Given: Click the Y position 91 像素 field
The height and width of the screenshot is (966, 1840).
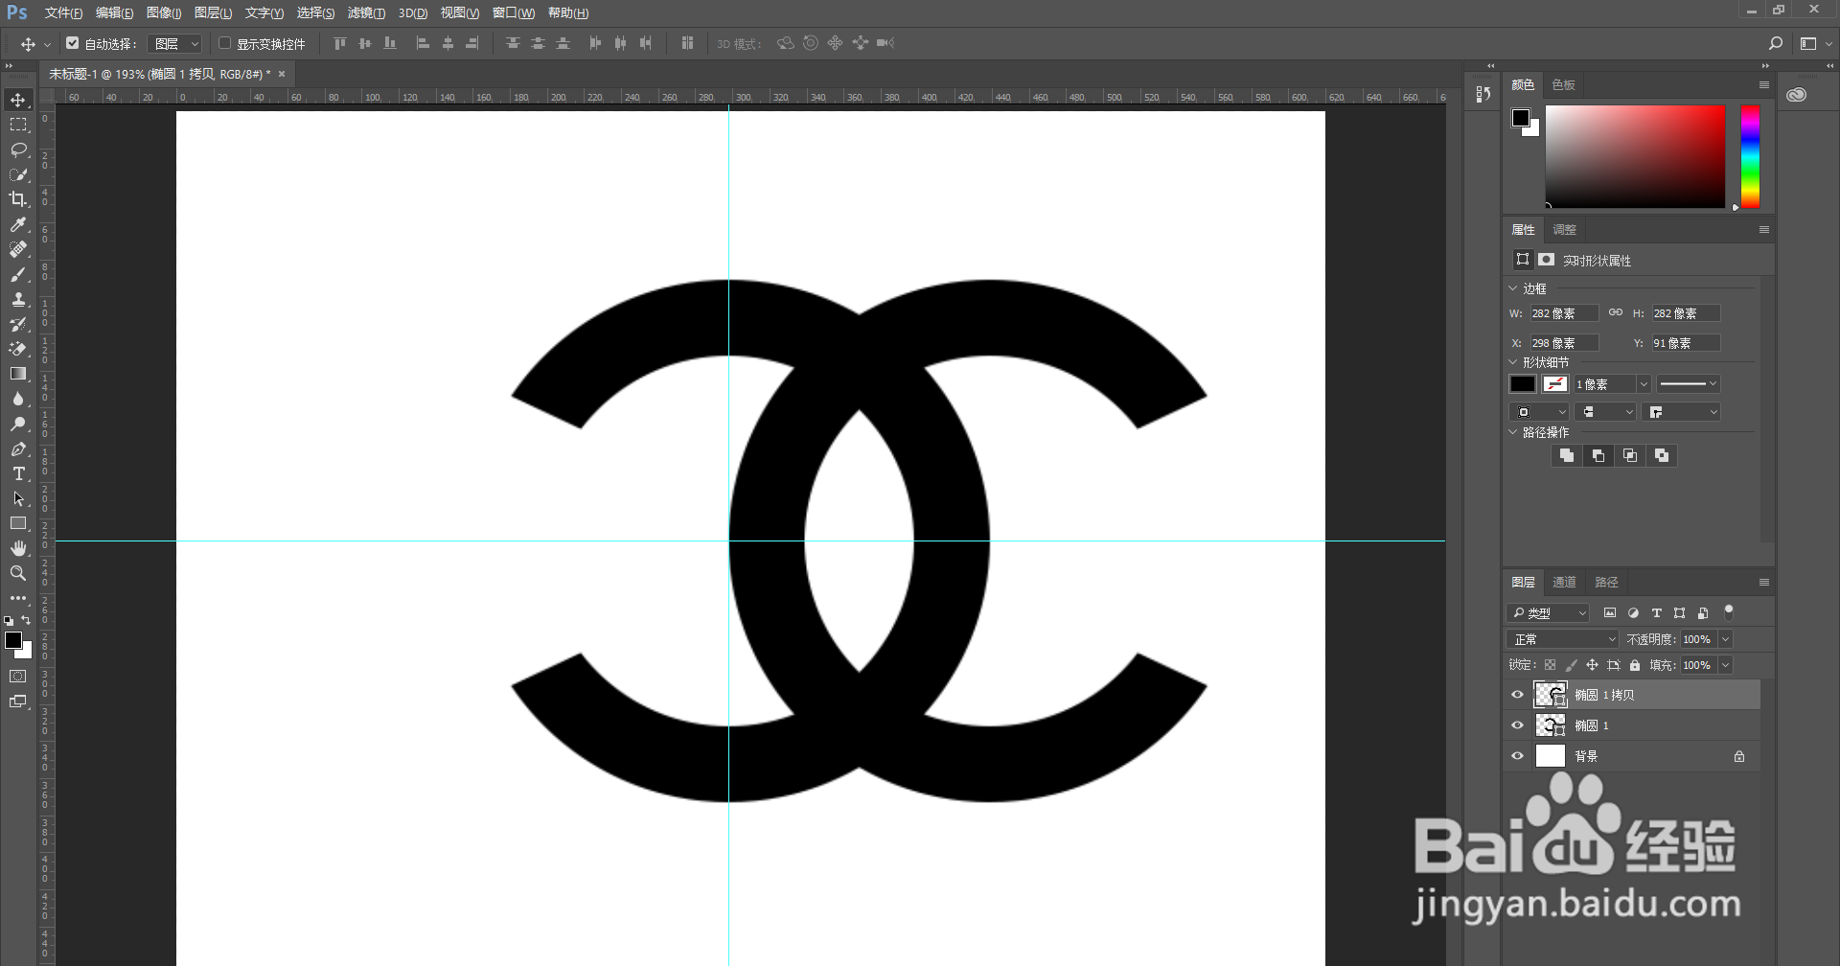Looking at the screenshot, I should [1686, 343].
